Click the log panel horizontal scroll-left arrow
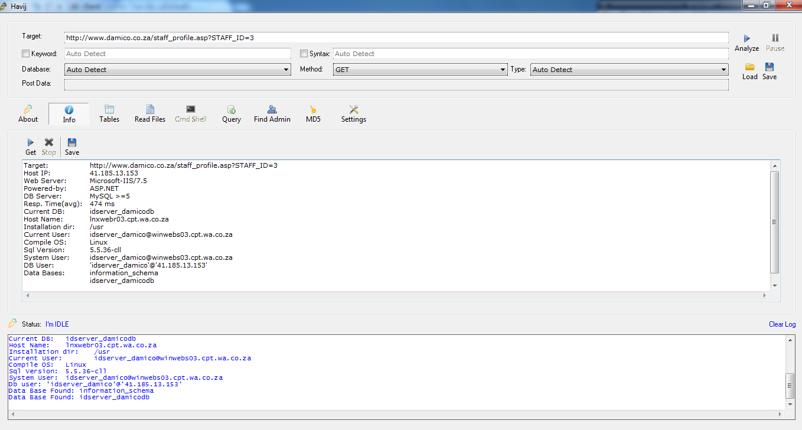The height and width of the screenshot is (430, 802). 13,414
